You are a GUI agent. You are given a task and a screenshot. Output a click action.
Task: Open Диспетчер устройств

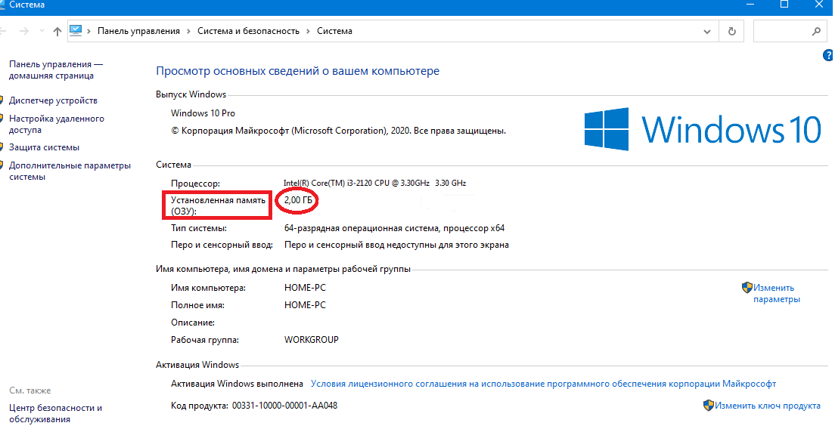click(53, 100)
